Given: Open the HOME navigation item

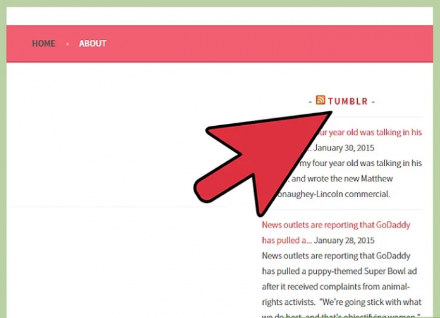Looking at the screenshot, I should tap(44, 44).
